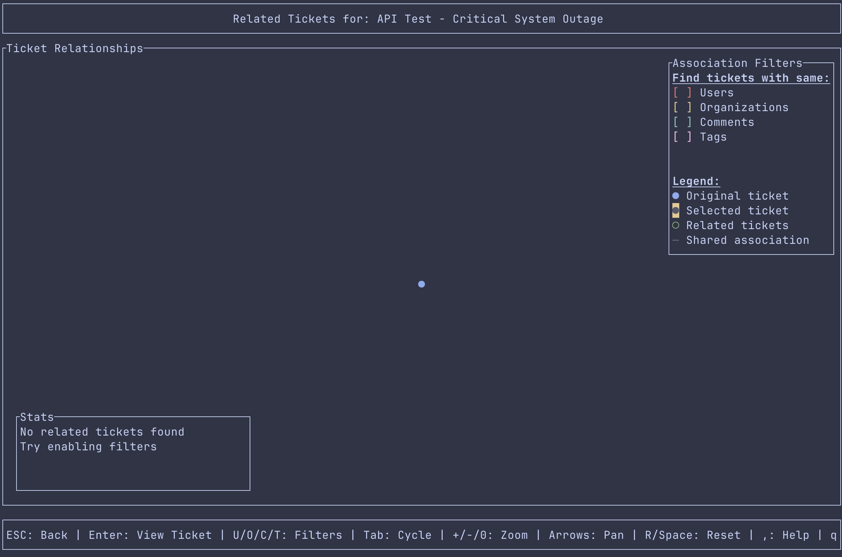Click the Enter: View Ticket command
Image resolution: width=842 pixels, height=557 pixels.
150,535
